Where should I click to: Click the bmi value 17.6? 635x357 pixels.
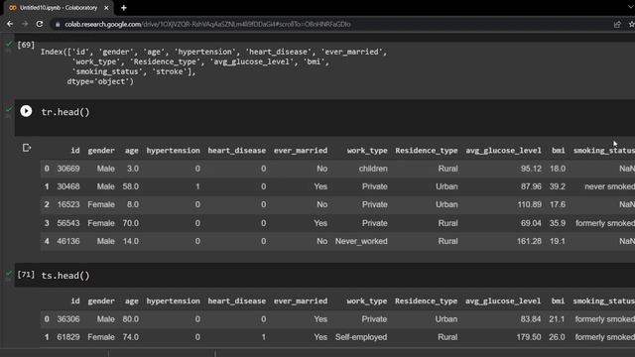558,205
